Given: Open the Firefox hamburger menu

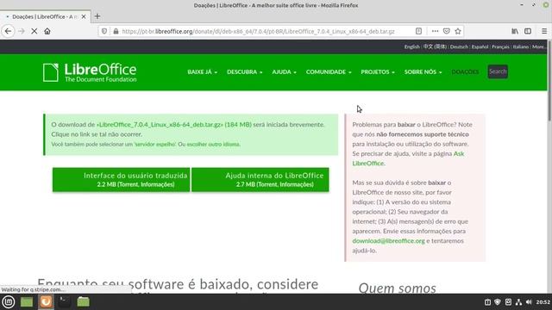Looking at the screenshot, I should point(544,31).
